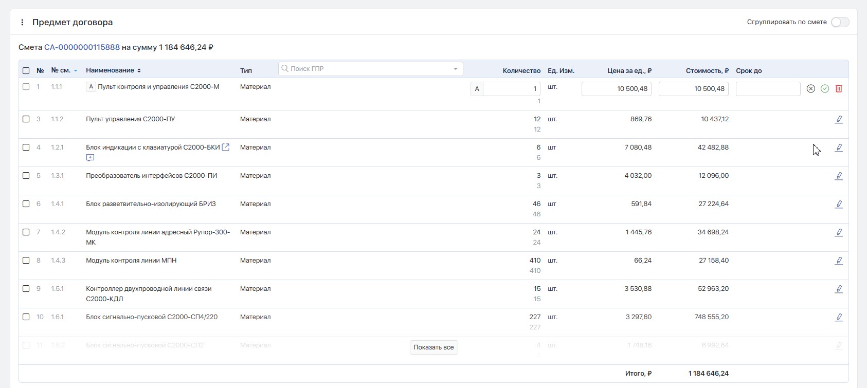The width and height of the screenshot is (867, 388).
Task: Confirm row edit with green checkmark
Action: tap(825, 89)
